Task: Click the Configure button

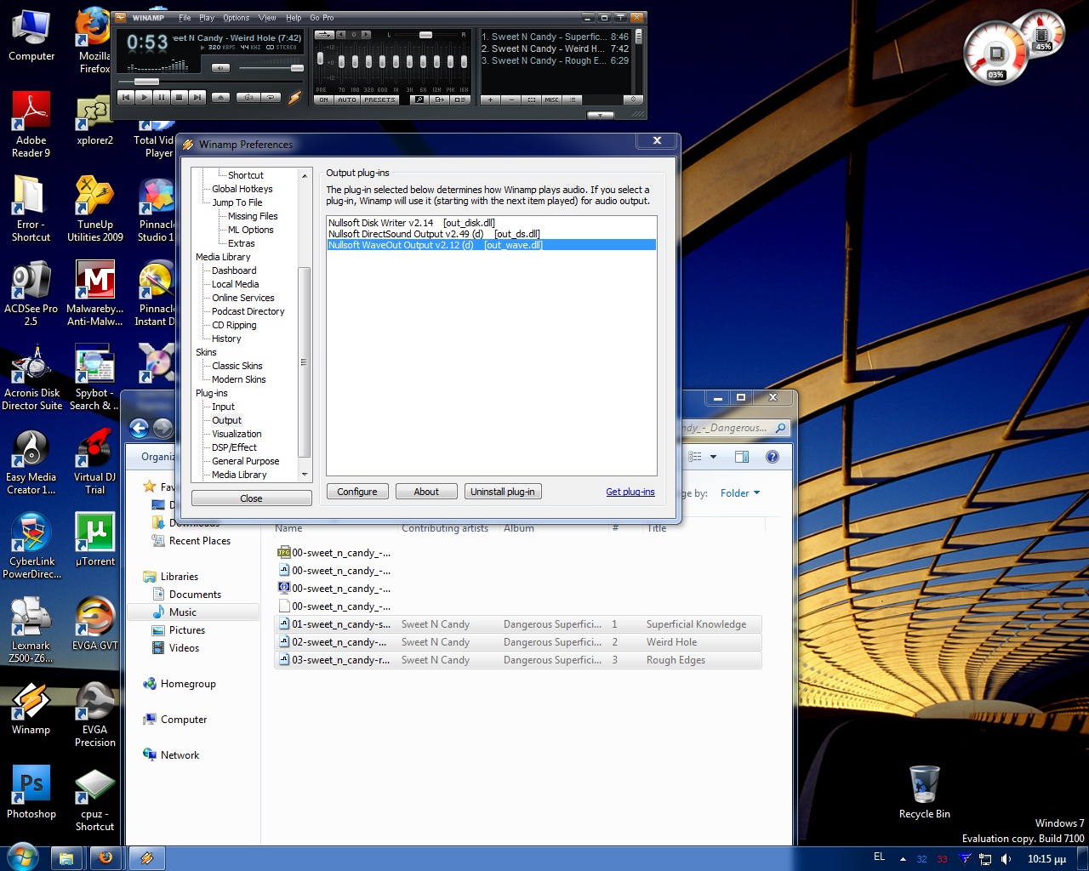Action: point(357,492)
